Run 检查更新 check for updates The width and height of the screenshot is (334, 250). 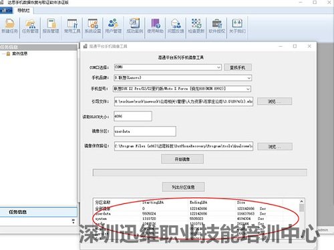click(x=196, y=26)
